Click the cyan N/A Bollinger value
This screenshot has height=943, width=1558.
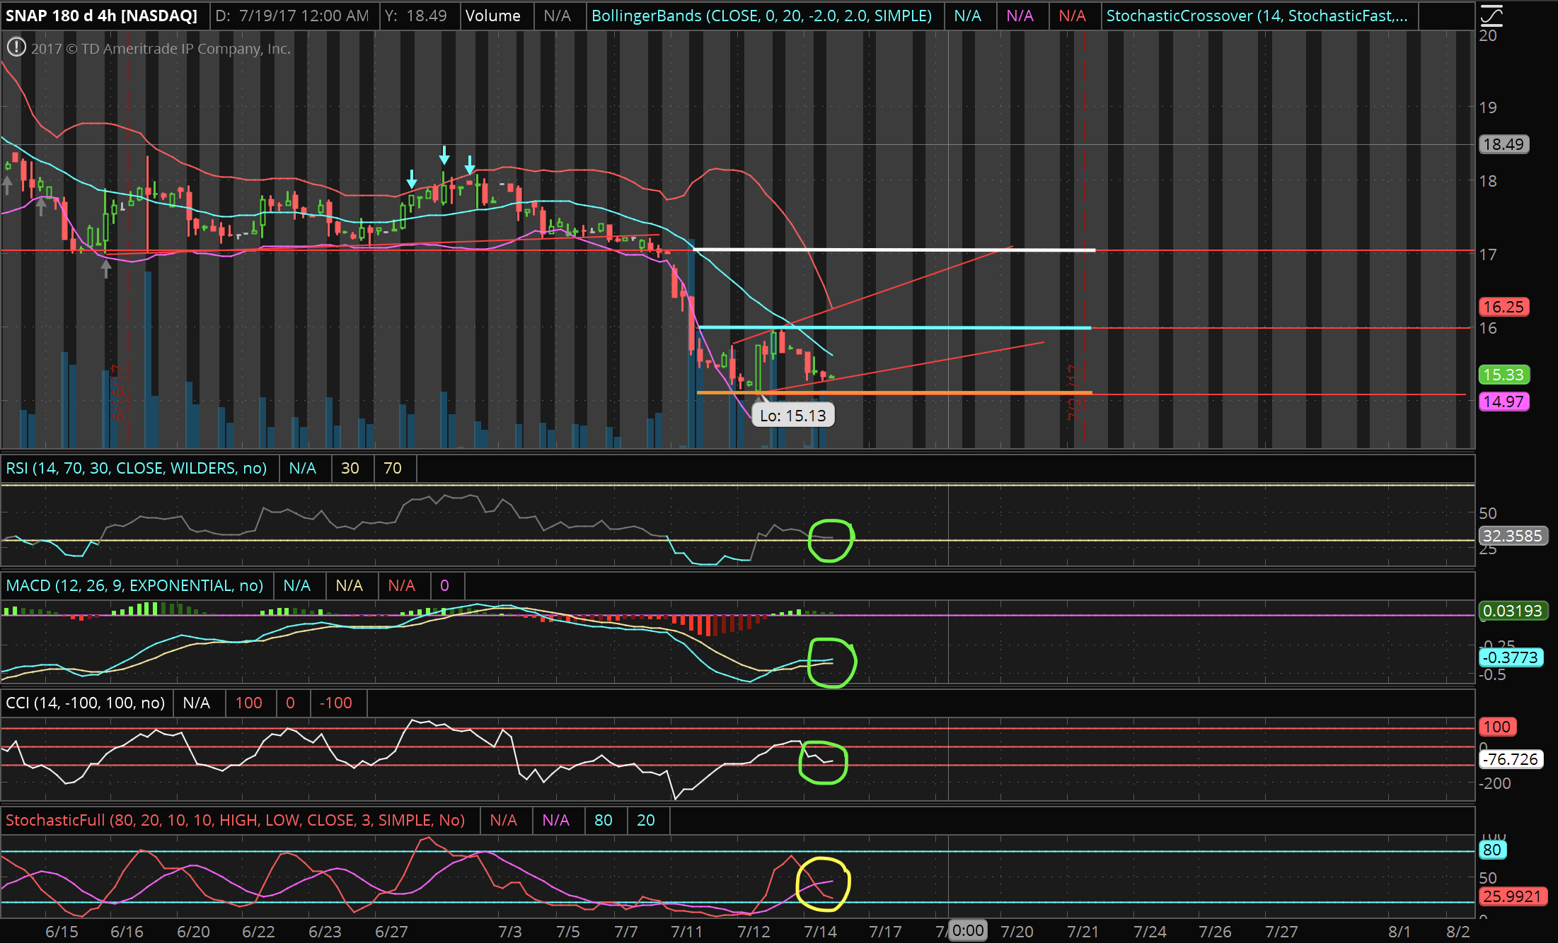967,16
